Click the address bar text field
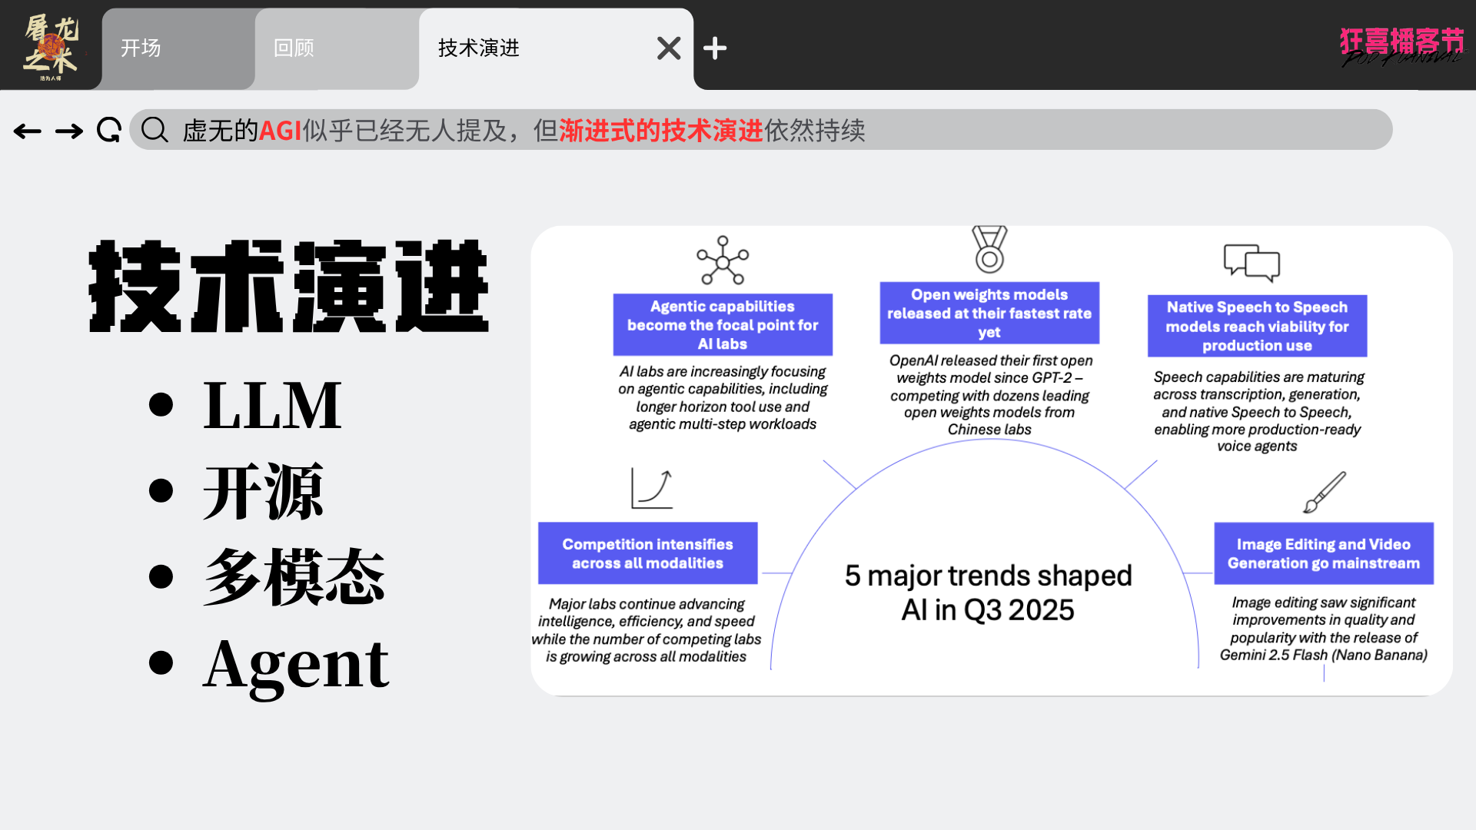The image size is (1476, 830). (x=769, y=131)
